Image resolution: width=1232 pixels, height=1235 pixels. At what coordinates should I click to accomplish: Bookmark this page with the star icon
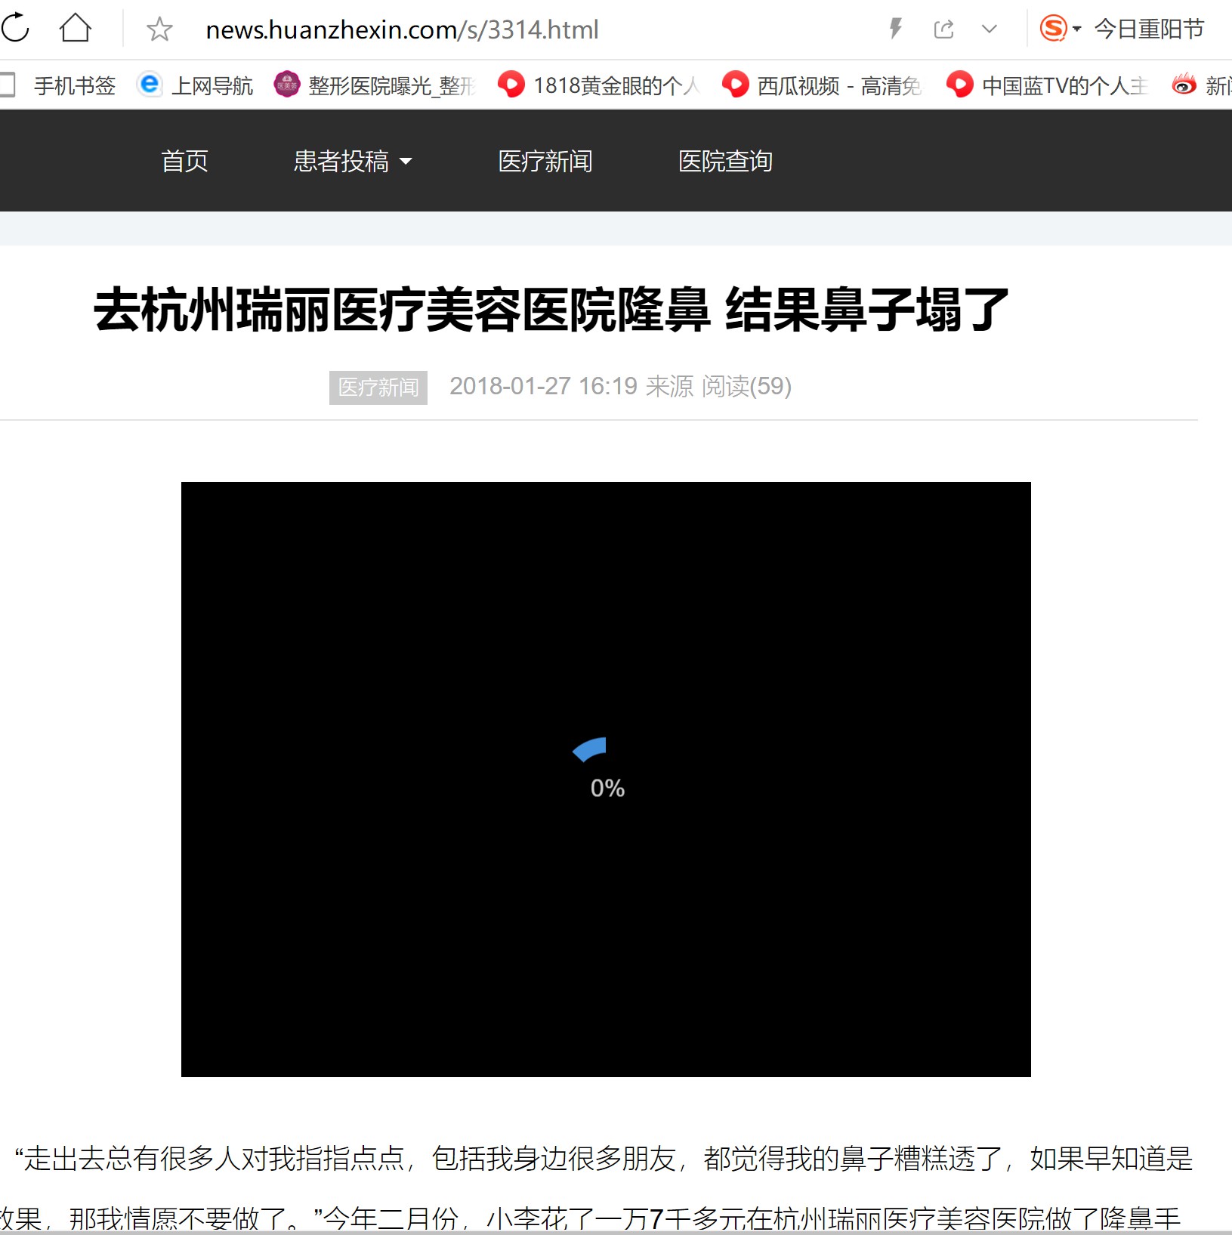[159, 29]
